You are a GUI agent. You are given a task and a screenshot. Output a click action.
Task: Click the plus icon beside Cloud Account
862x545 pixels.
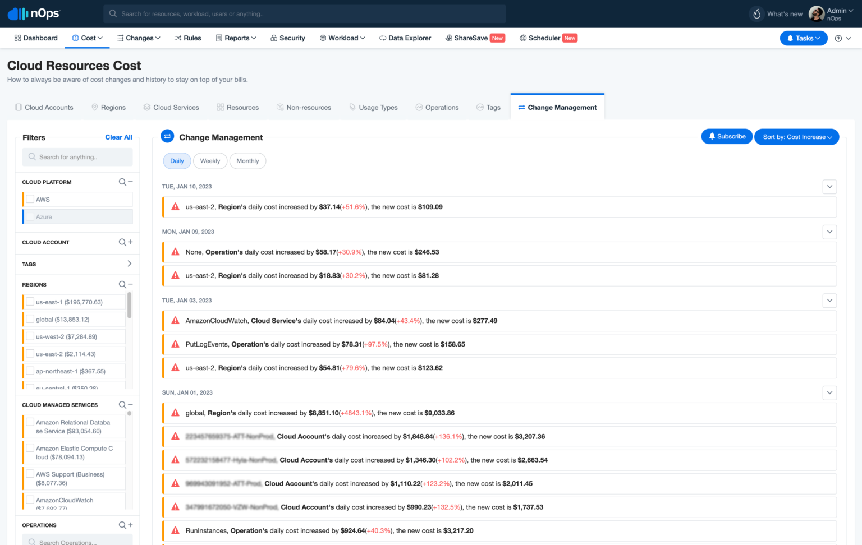pos(130,242)
